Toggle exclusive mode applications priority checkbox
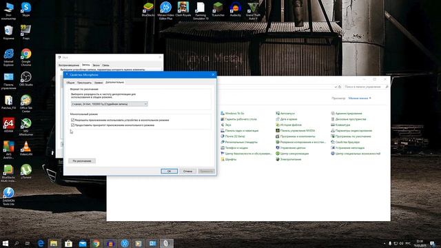Image resolution: width=441 pixels, height=248 pixels. click(73, 125)
